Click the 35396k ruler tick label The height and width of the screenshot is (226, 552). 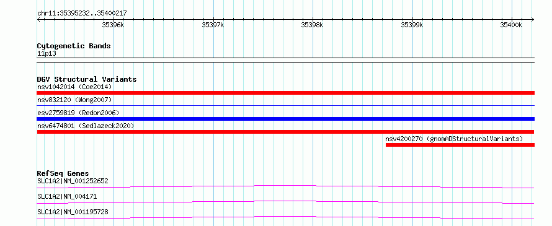[113, 25]
